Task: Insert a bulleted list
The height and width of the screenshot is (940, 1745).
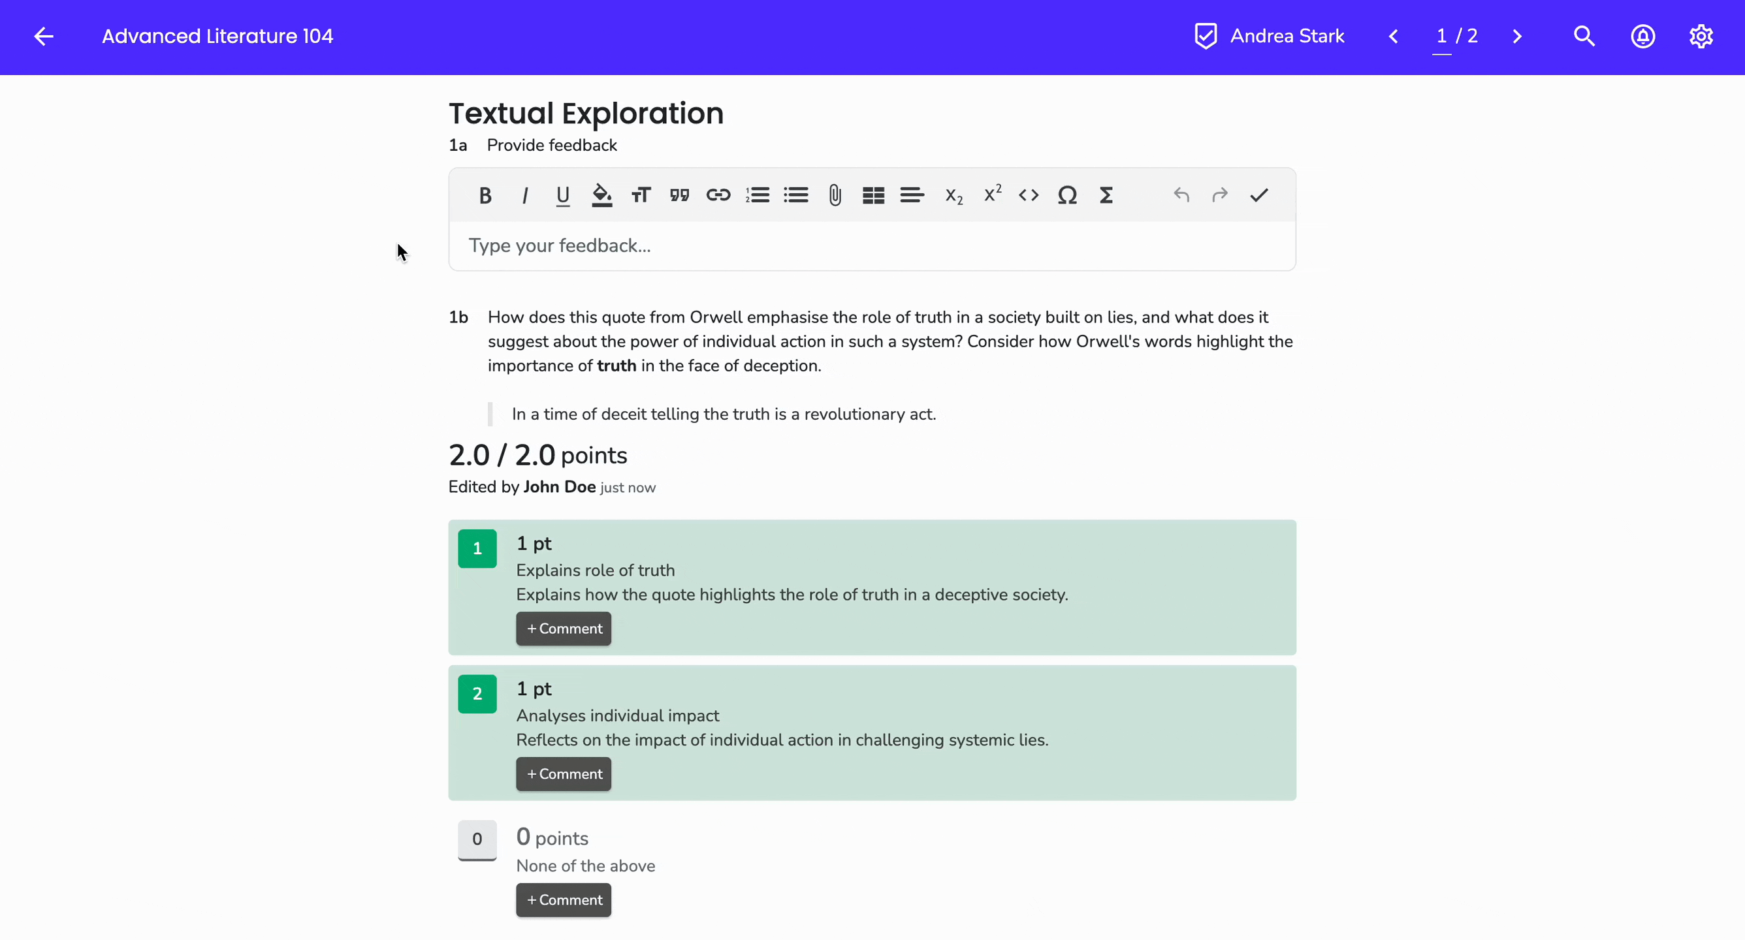Action: coord(796,196)
